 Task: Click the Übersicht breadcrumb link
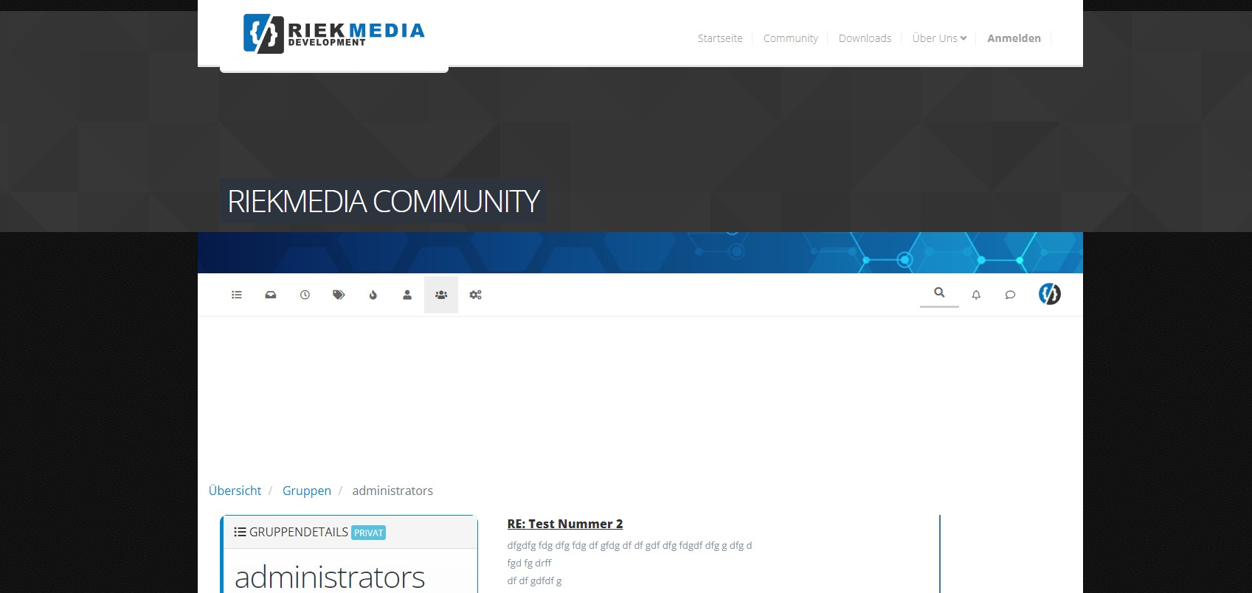(x=235, y=491)
